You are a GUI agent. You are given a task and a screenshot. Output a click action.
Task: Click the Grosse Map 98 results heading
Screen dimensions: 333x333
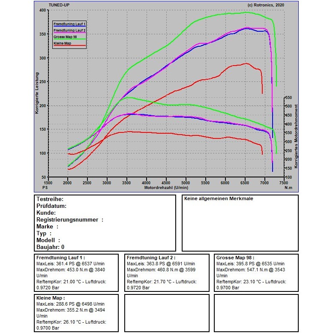(x=235, y=258)
